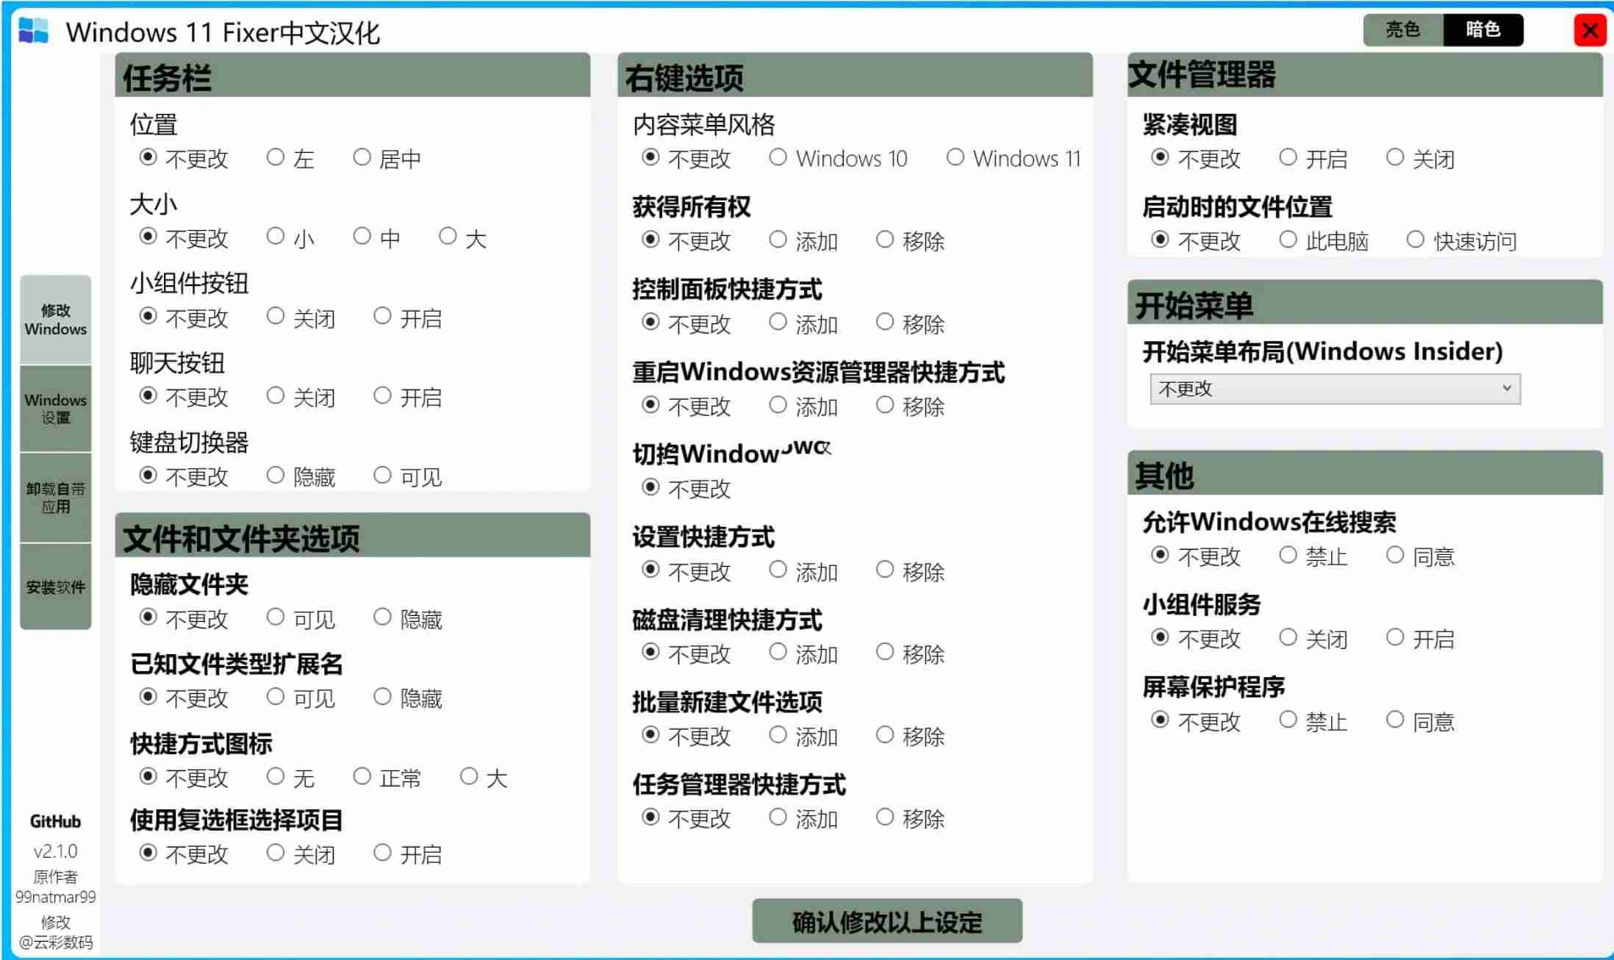Select 可见 for 已知文件类型扩展名
1614x960 pixels.
click(x=301, y=698)
